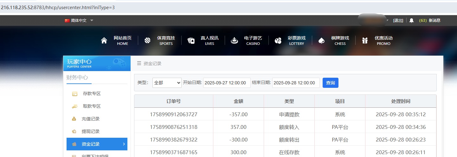
Task: Click the 退出 logout link
Action: [398, 21]
